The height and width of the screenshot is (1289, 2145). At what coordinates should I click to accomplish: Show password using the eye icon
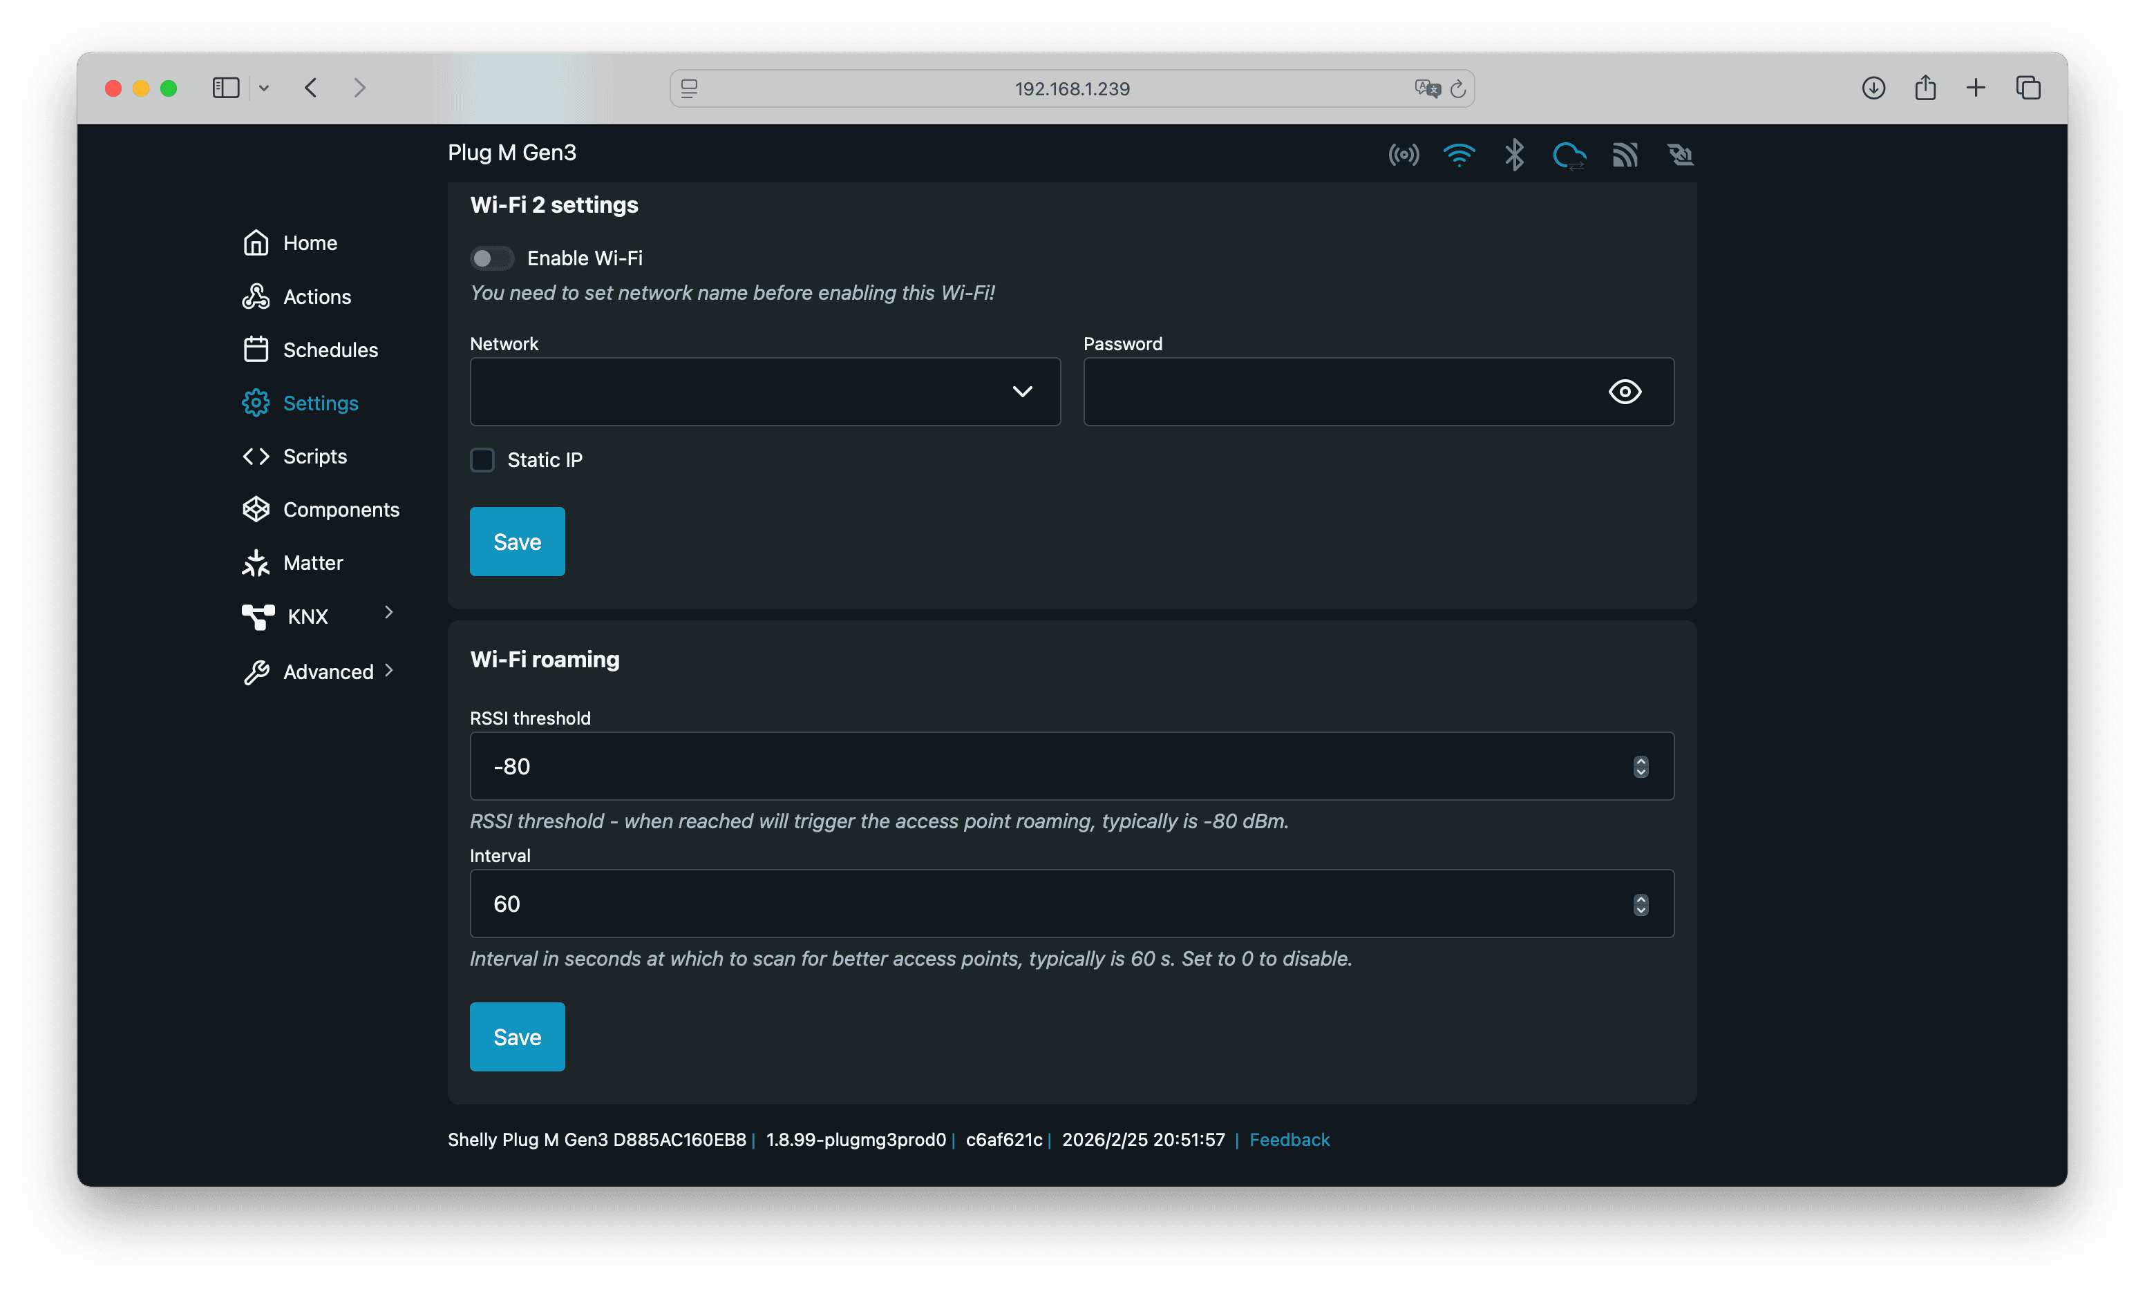[1625, 392]
